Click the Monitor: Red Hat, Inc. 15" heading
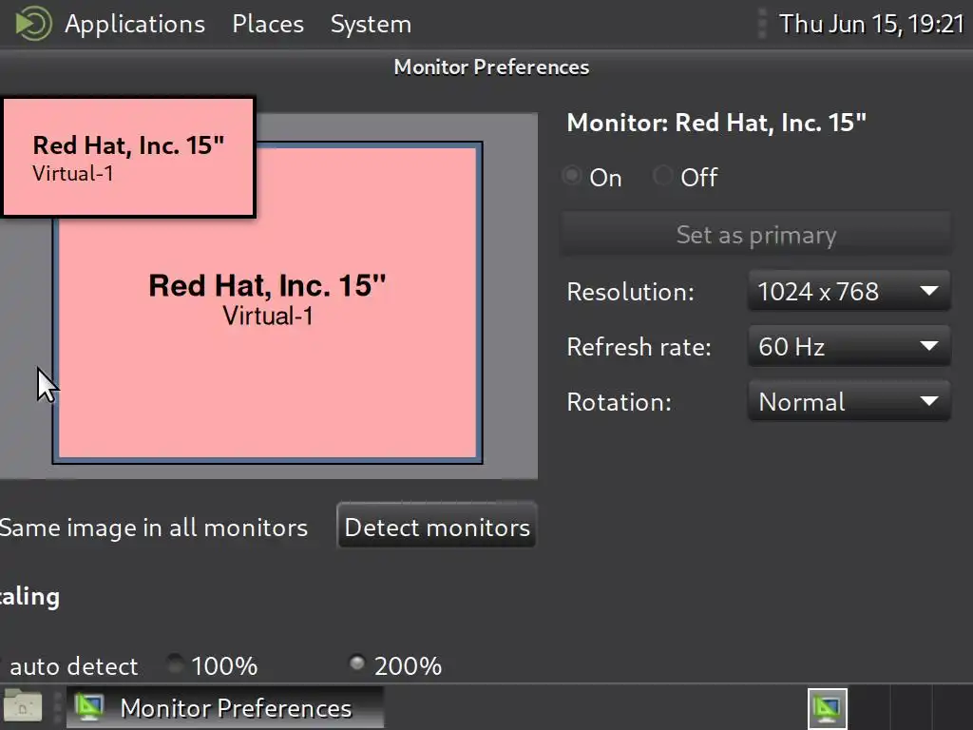The height and width of the screenshot is (730, 973). click(x=716, y=123)
